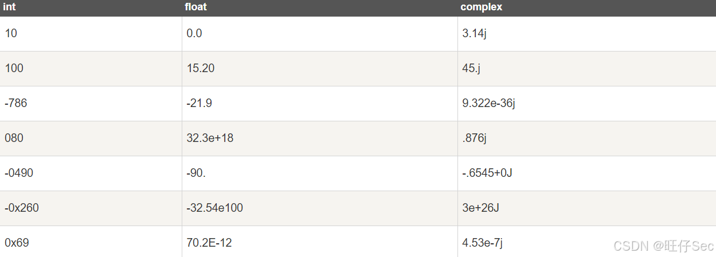Select the 32.3e+18 value
Screen dimensions: 716x257
pyautogui.click(x=210, y=139)
